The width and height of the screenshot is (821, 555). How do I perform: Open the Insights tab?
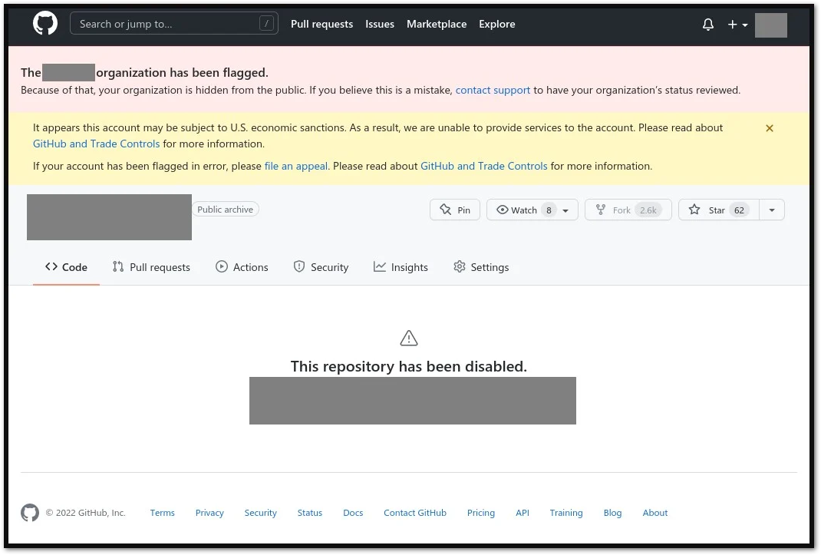401,267
